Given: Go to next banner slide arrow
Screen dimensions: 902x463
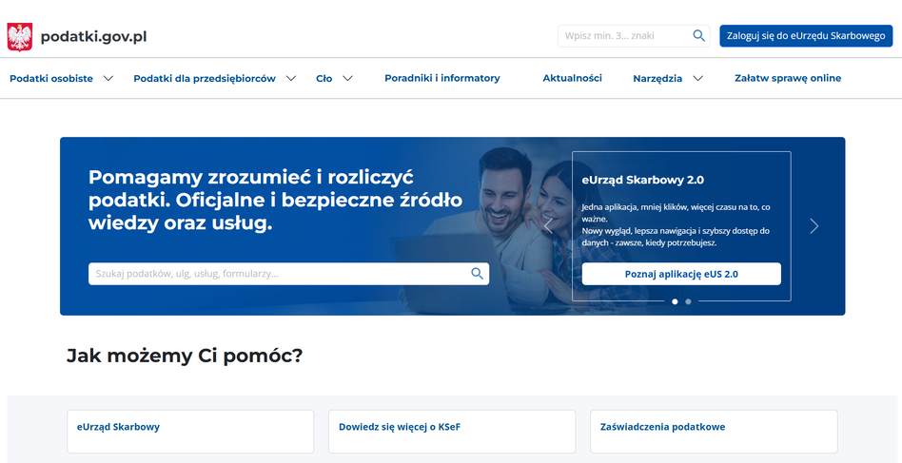Looking at the screenshot, I should tap(814, 226).
